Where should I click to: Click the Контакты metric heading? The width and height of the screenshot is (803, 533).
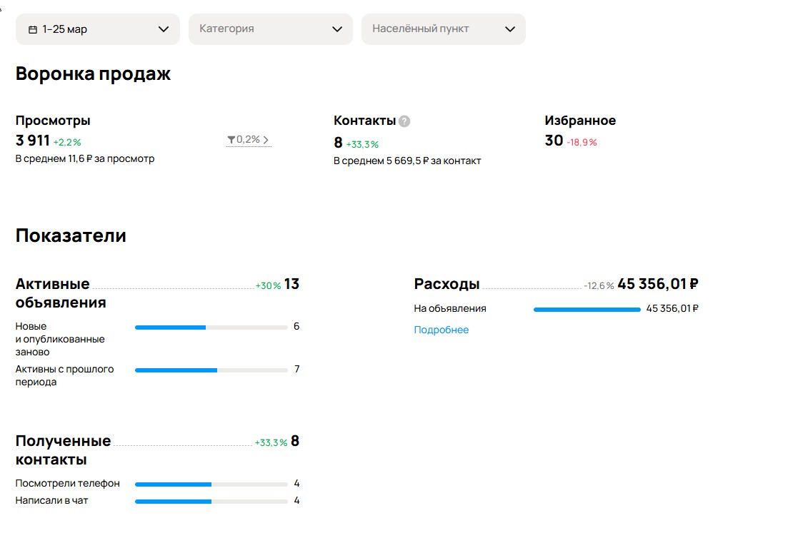pyautogui.click(x=364, y=121)
